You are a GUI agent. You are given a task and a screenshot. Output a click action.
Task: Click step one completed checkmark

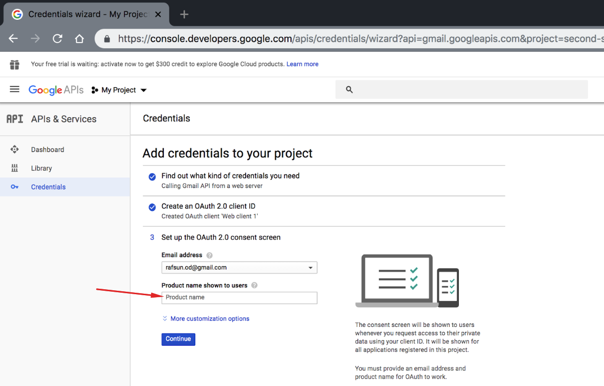tap(152, 177)
